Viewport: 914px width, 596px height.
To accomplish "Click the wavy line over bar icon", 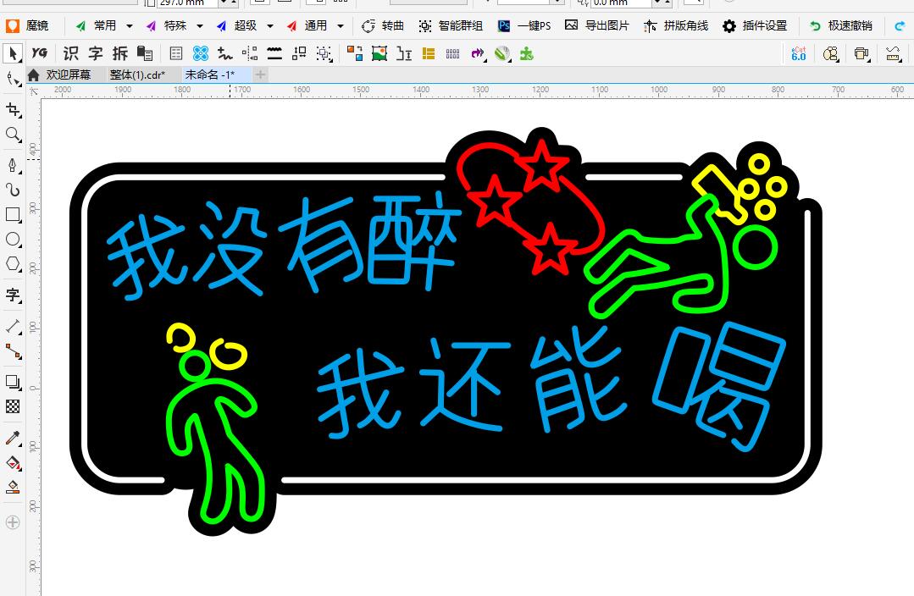I will [x=274, y=53].
